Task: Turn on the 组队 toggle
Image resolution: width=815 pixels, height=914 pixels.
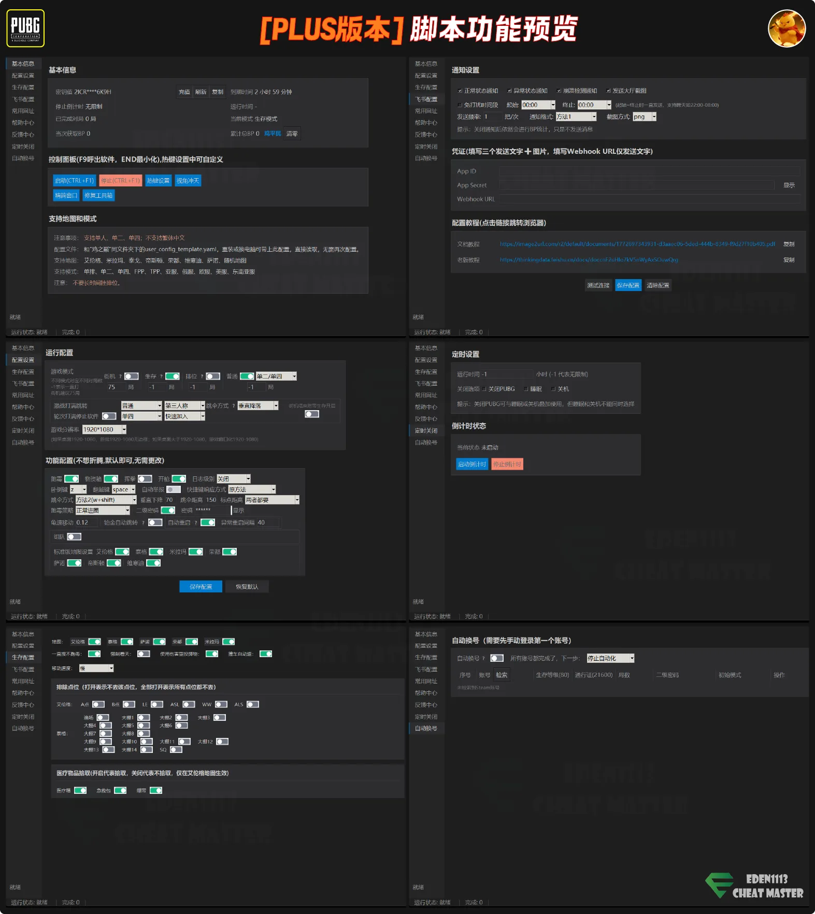Action: (x=74, y=537)
